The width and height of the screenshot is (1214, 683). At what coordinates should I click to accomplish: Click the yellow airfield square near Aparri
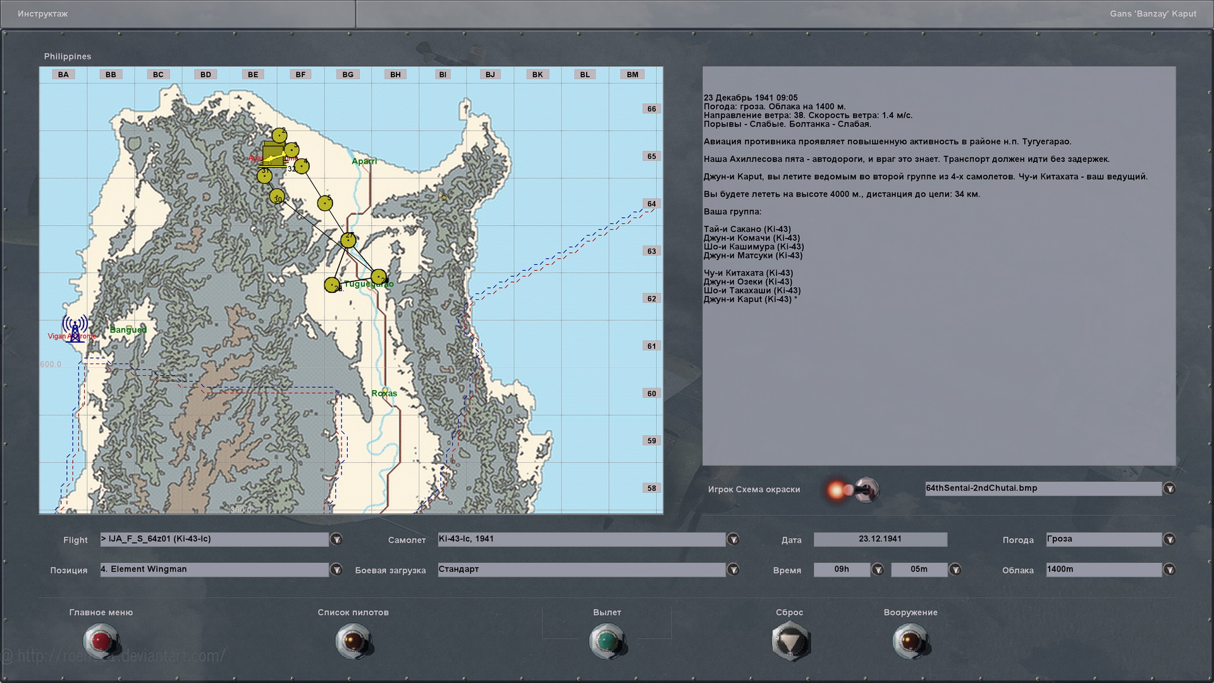(273, 154)
